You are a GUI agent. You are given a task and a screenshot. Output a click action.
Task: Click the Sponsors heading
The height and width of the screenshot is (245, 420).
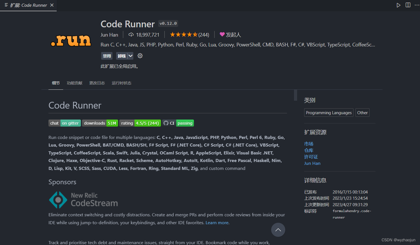(62, 182)
